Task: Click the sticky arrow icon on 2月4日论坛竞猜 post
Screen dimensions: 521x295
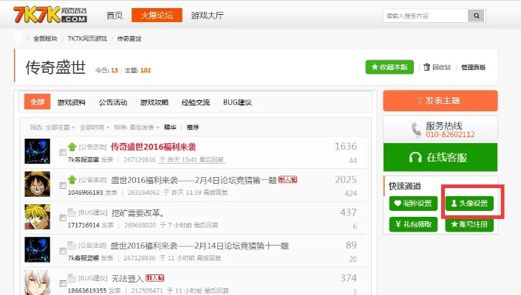Action: point(72,180)
